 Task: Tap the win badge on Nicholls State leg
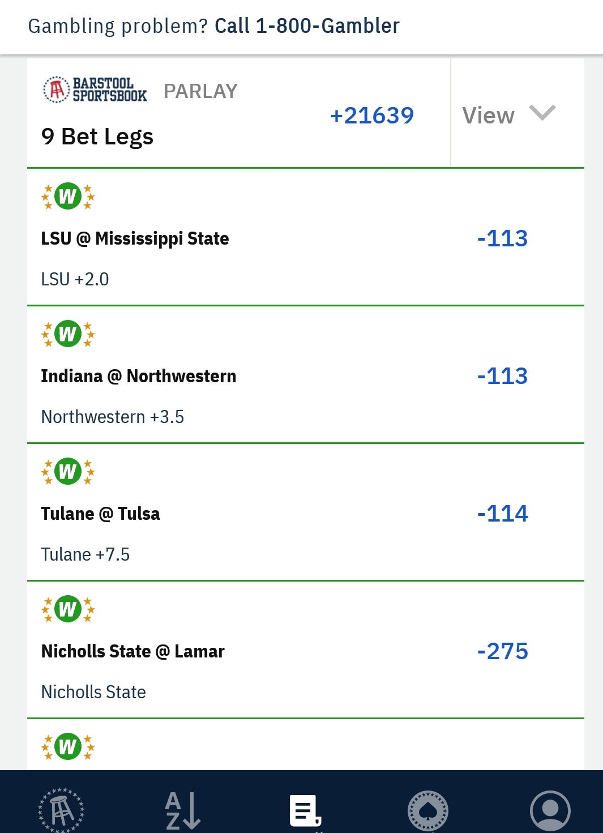68,609
